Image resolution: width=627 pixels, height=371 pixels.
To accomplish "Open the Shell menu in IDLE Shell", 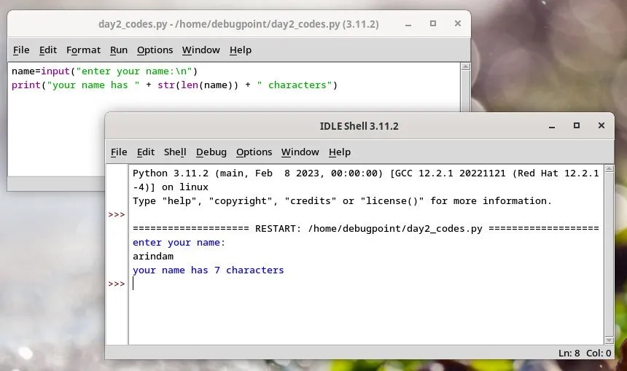I will (x=175, y=152).
